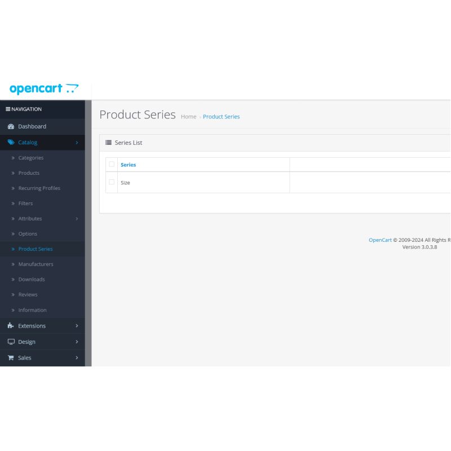Image resolution: width=451 pixels, height=451 pixels.
Task: Collapse the Catalog menu chevron
Action: point(77,143)
